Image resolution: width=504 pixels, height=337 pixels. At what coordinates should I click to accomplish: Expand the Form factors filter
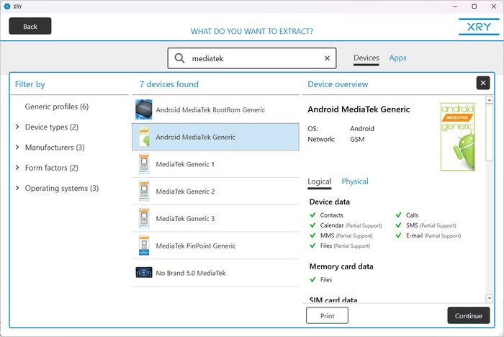17,168
